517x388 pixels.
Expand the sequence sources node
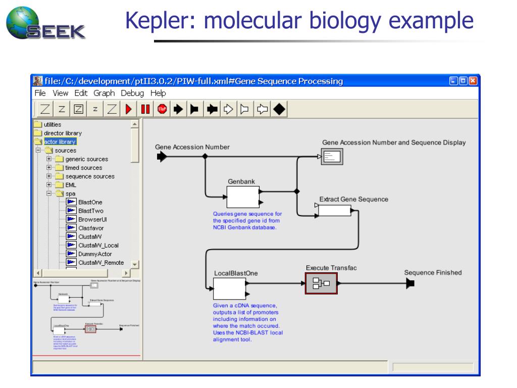[49, 176]
